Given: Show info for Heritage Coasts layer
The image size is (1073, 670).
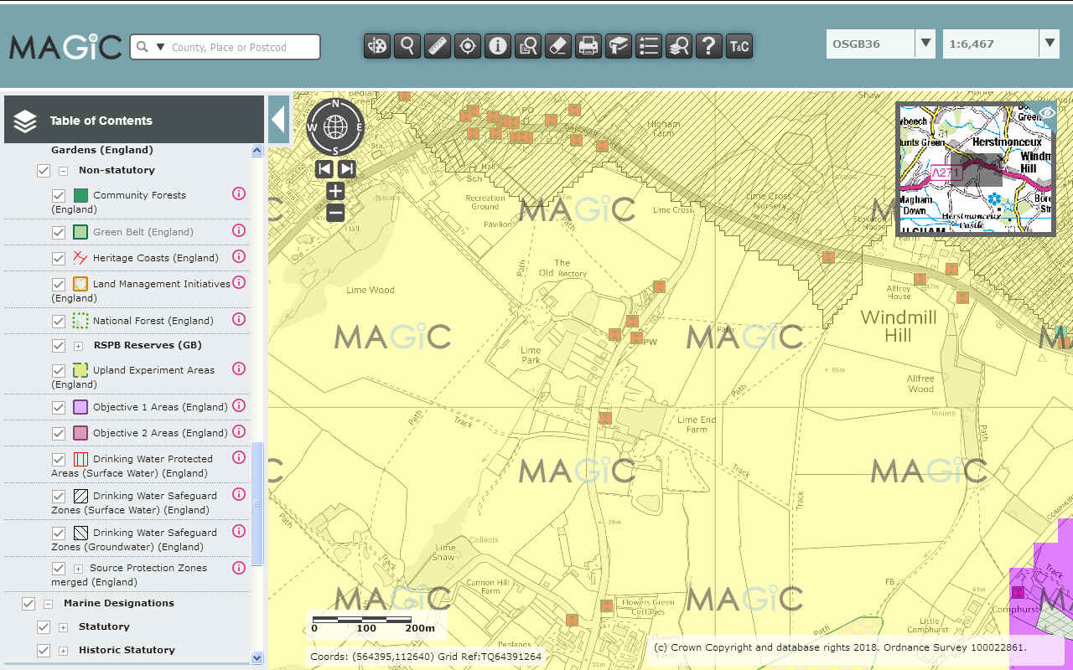Looking at the screenshot, I should point(238,256).
